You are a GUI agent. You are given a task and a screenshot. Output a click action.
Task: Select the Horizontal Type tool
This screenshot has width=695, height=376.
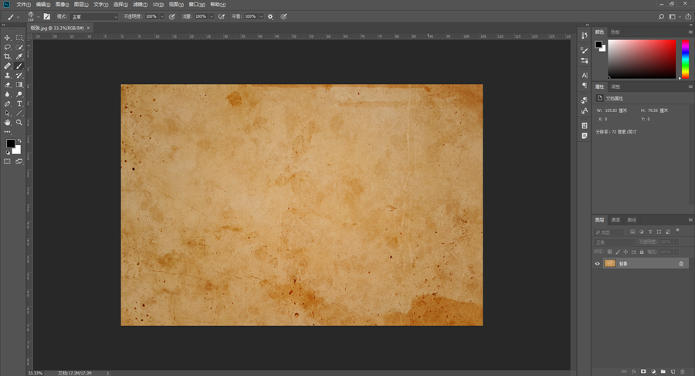tap(19, 103)
